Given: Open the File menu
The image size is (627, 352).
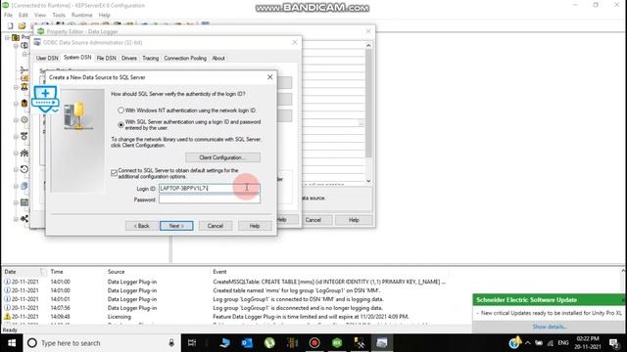Looking at the screenshot, I should click(x=8, y=15).
